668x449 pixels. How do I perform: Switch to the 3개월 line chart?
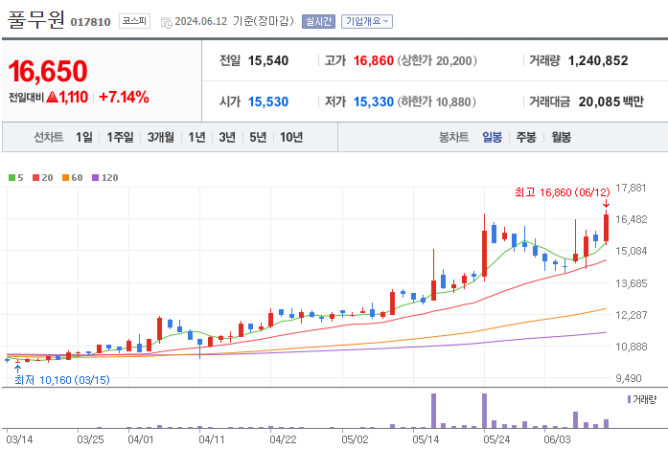click(x=161, y=137)
